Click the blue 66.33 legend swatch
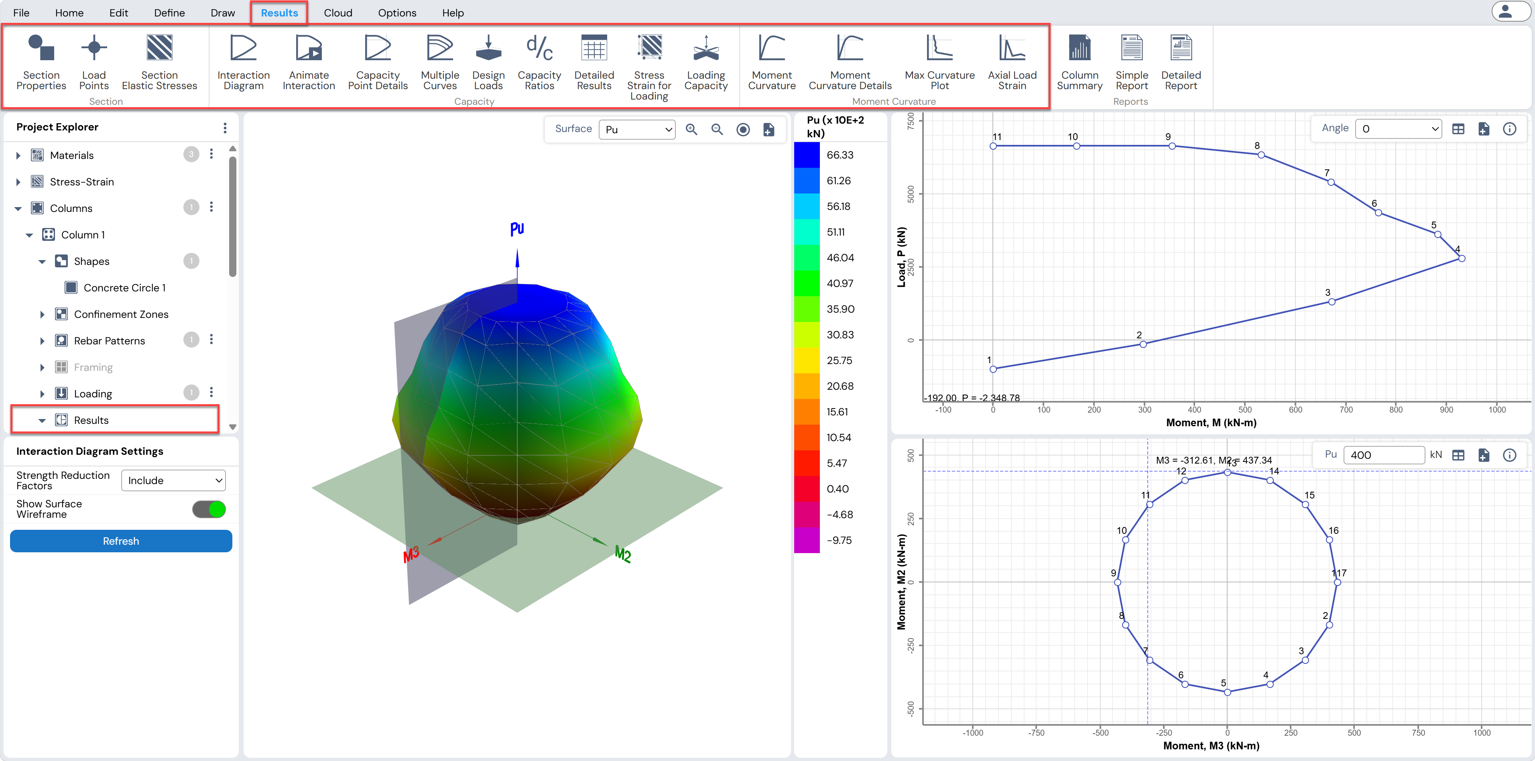The width and height of the screenshot is (1535, 761). tap(807, 155)
